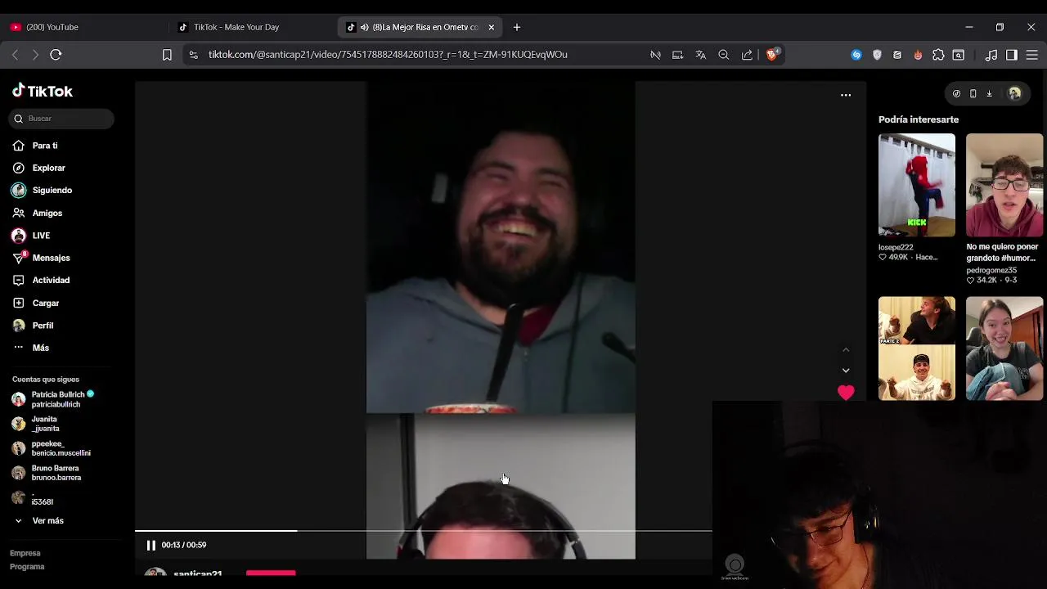Viewport: 1047px width, 589px height.
Task: Open the girl with blanket recommended video
Action: click(x=1004, y=348)
